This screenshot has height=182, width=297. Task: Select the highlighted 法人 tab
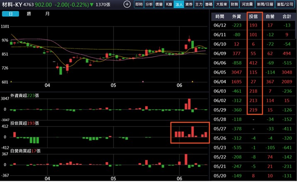[179, 4]
